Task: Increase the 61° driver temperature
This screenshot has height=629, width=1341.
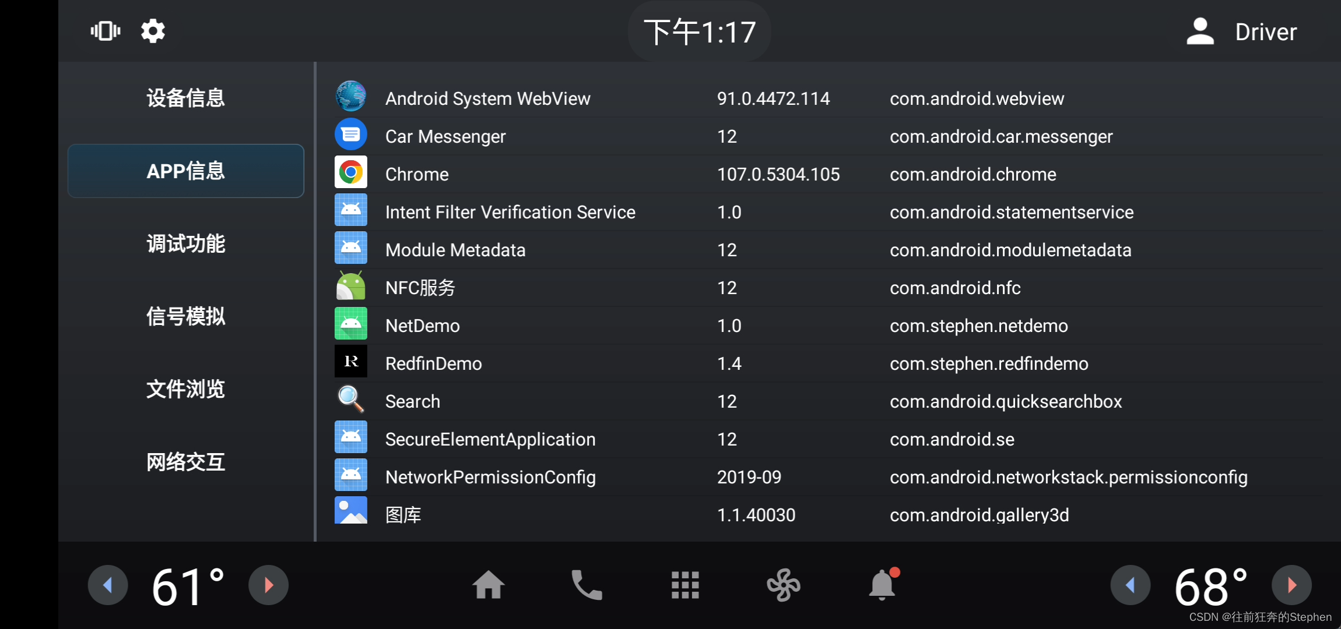Action: point(269,585)
